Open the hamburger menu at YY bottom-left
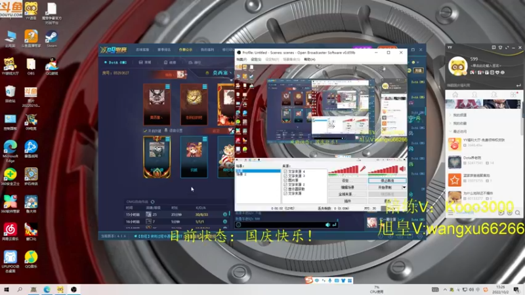 [x=451, y=212]
